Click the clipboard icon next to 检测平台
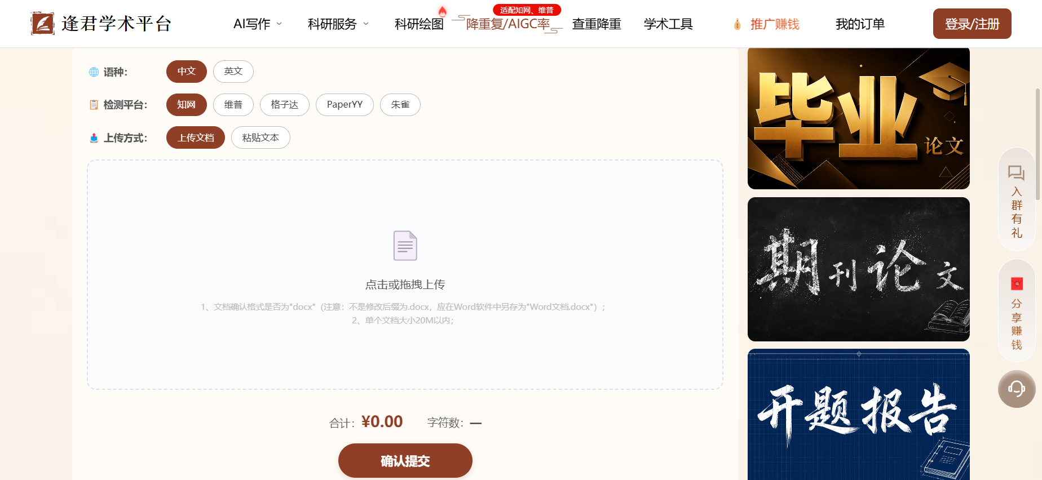The height and width of the screenshot is (480, 1042). click(x=94, y=105)
